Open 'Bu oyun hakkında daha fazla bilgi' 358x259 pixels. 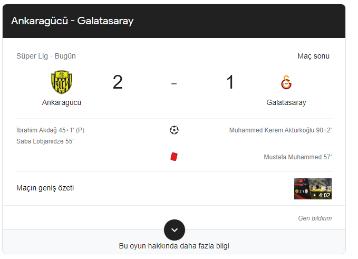(x=174, y=246)
